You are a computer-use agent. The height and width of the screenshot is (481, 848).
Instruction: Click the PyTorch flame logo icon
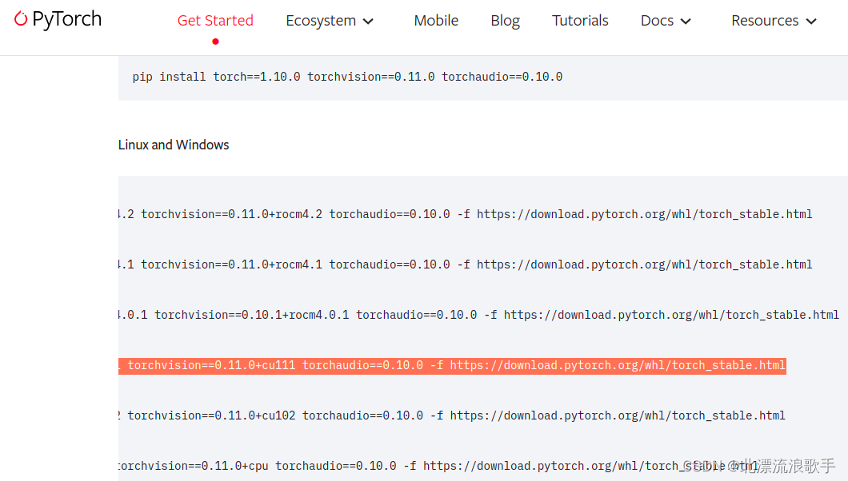click(x=21, y=19)
